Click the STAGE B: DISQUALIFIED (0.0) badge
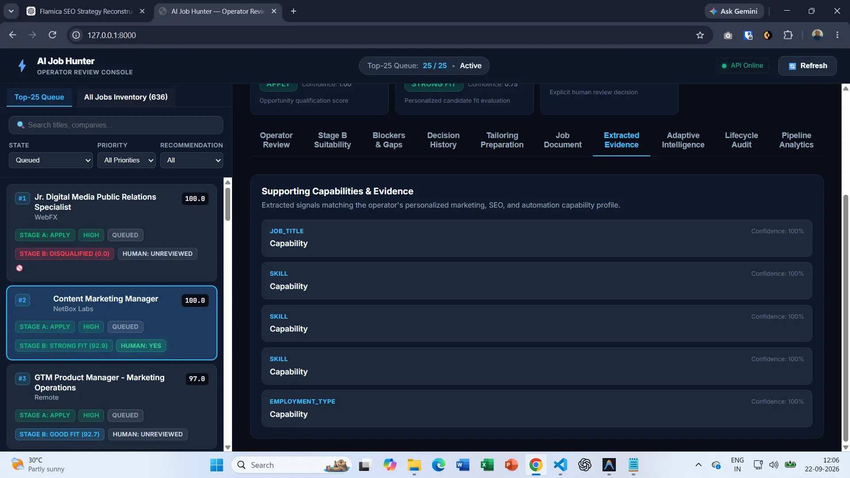 click(x=65, y=254)
